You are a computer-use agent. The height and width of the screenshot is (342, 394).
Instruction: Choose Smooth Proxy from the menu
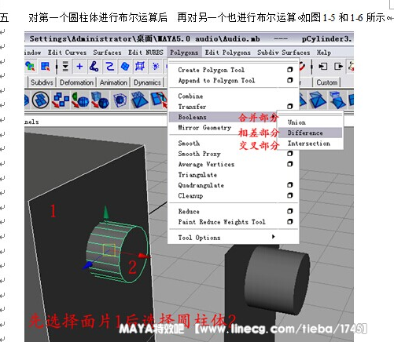click(200, 154)
